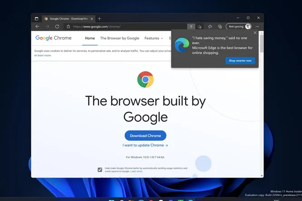The height and width of the screenshot is (201, 302).
Task: Reload the current page
Action: (57, 27)
